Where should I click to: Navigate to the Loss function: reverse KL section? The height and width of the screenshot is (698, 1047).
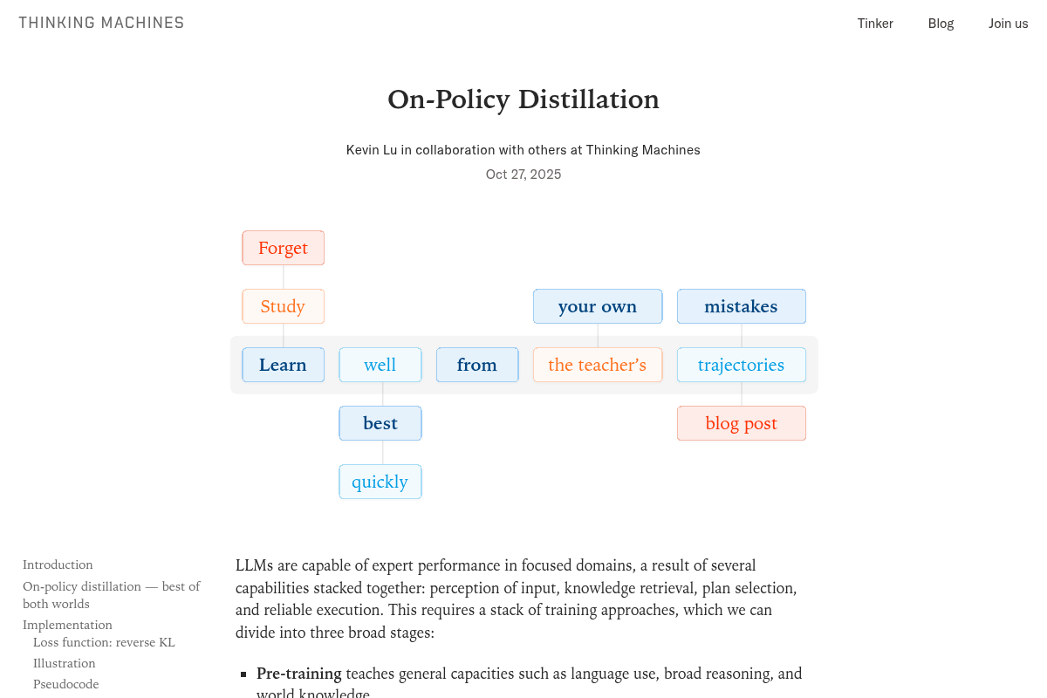[104, 642]
